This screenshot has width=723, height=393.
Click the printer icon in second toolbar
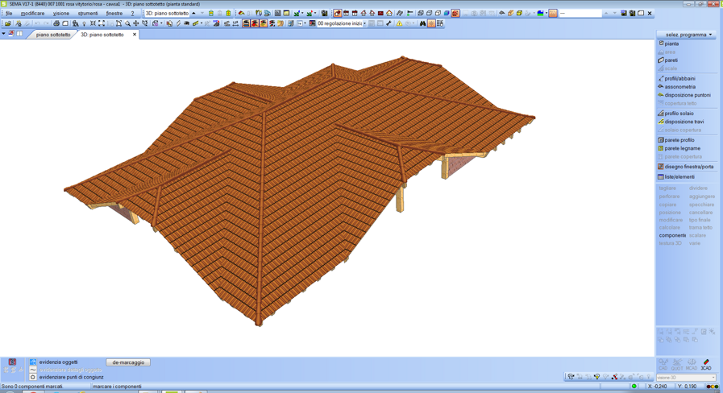(56, 23)
